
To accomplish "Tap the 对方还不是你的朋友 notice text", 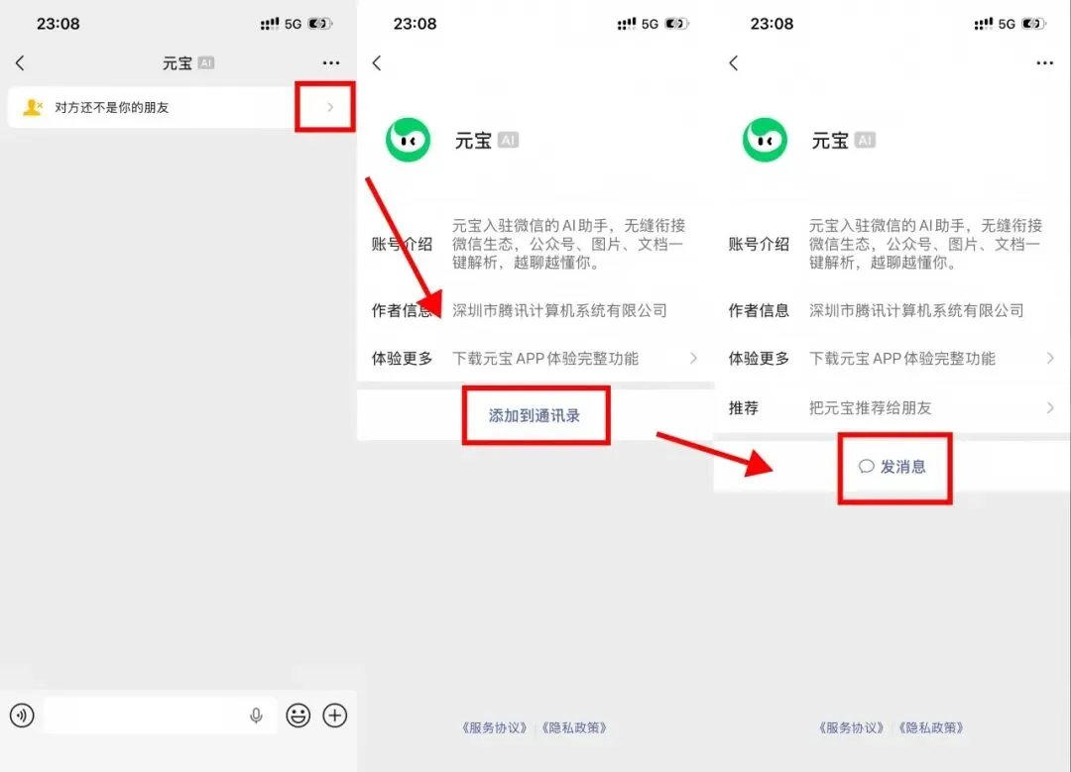I will (112, 107).
